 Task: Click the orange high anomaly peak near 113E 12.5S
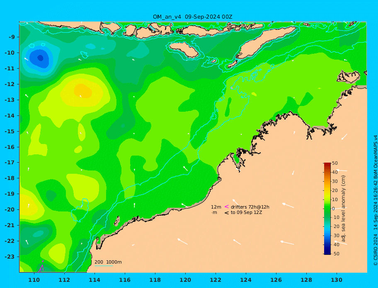tap(82, 91)
